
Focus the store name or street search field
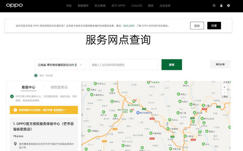[x=124, y=65]
